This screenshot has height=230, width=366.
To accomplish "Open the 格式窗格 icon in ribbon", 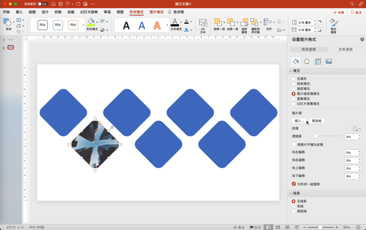I will [333, 23].
